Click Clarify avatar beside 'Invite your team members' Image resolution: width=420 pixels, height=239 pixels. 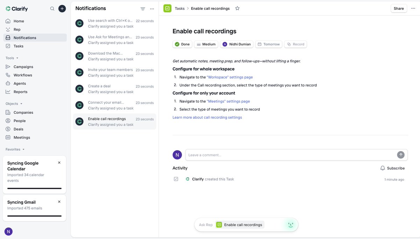pyautogui.click(x=79, y=72)
